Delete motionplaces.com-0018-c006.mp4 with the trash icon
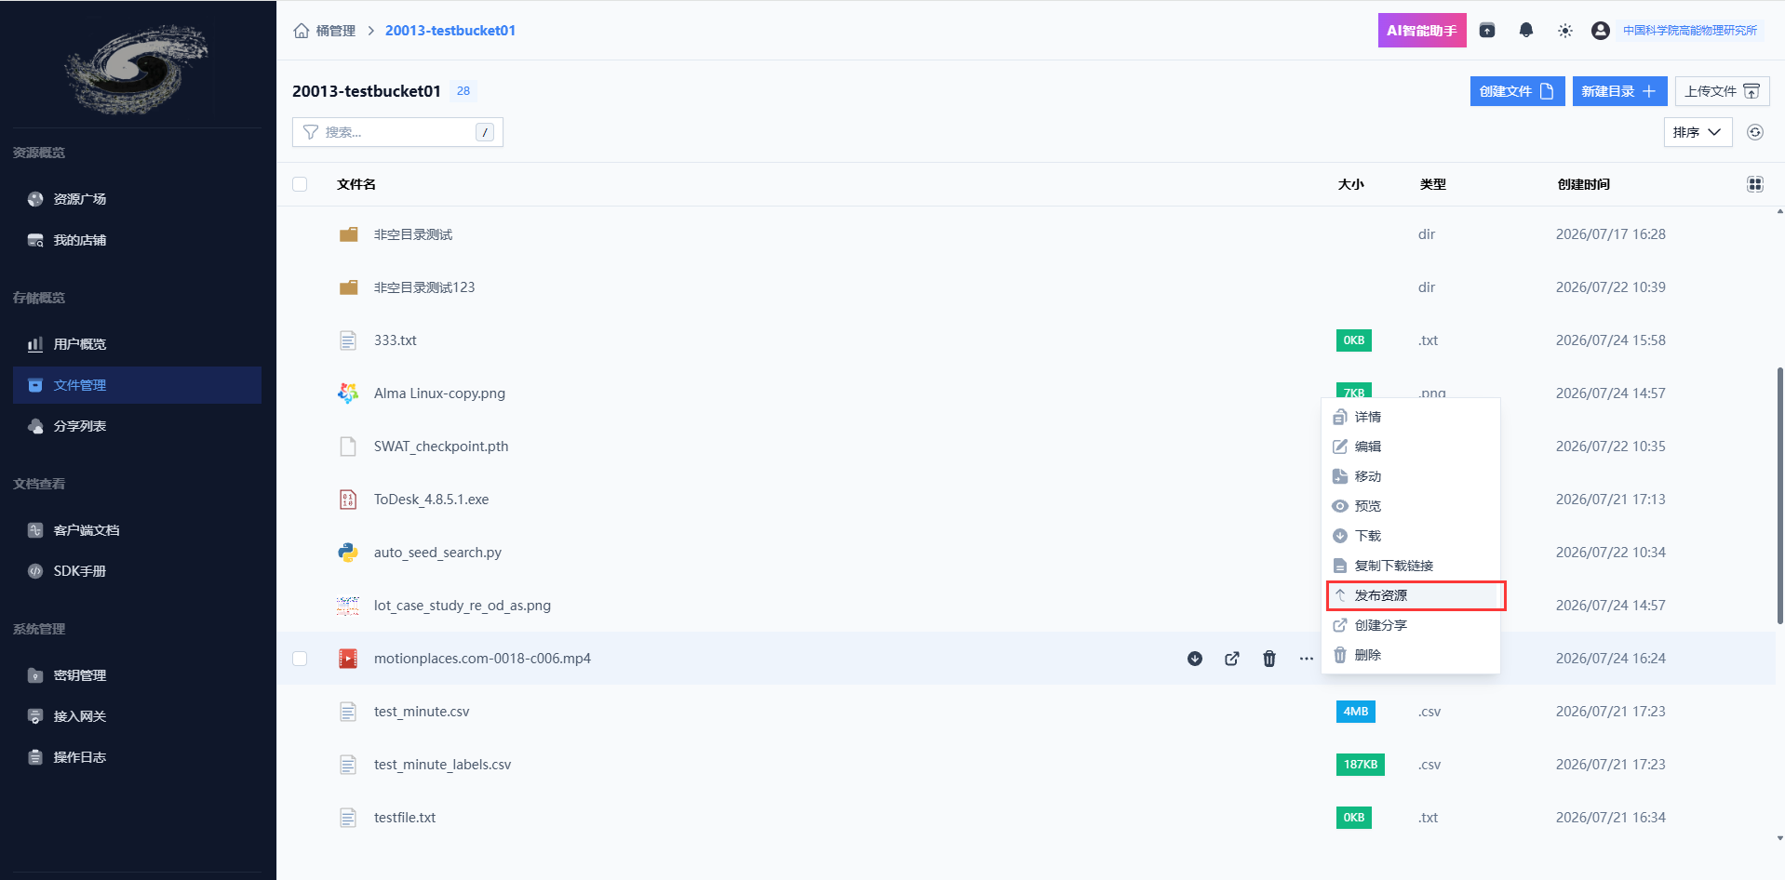 coord(1269,659)
